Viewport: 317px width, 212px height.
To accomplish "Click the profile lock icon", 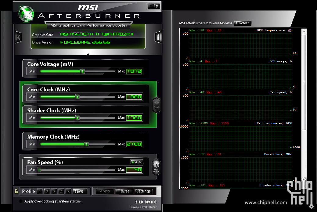I will pyautogui.click(x=16, y=191).
